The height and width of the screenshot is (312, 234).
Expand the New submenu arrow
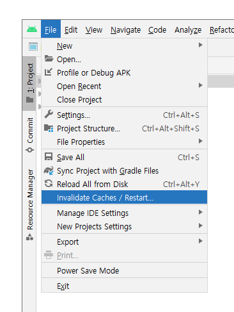coord(200,45)
